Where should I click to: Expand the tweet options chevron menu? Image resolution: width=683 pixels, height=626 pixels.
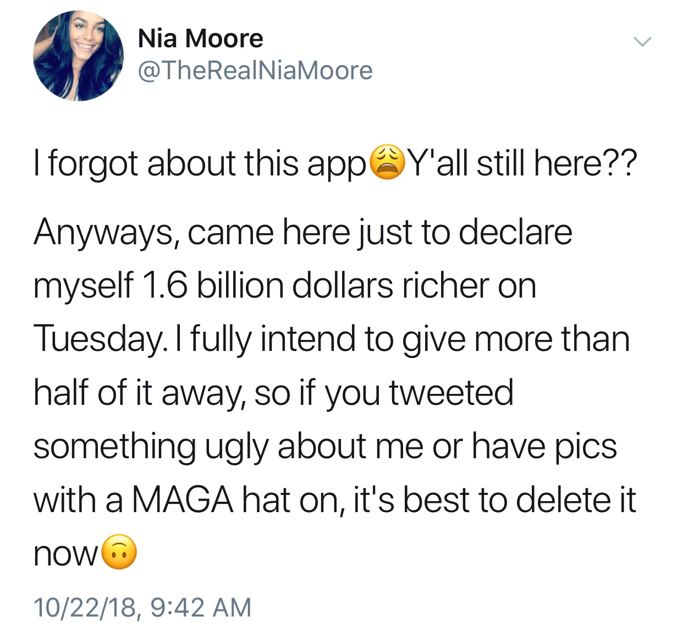tap(642, 42)
